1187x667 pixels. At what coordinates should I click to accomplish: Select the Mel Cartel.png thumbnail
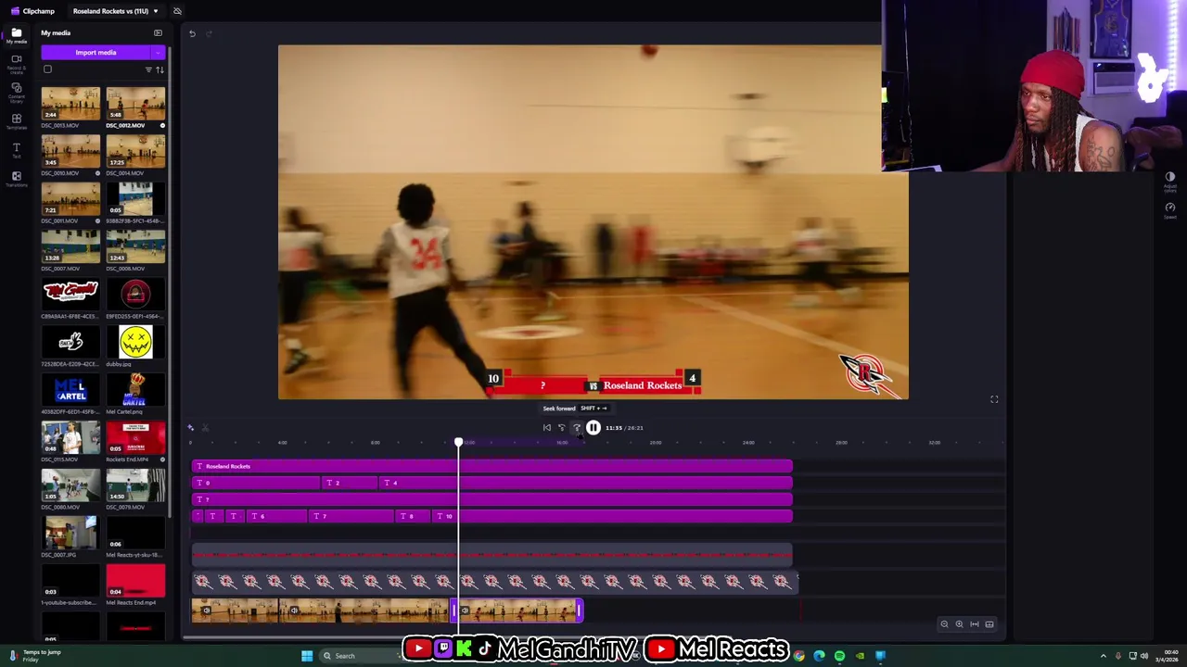pos(135,390)
